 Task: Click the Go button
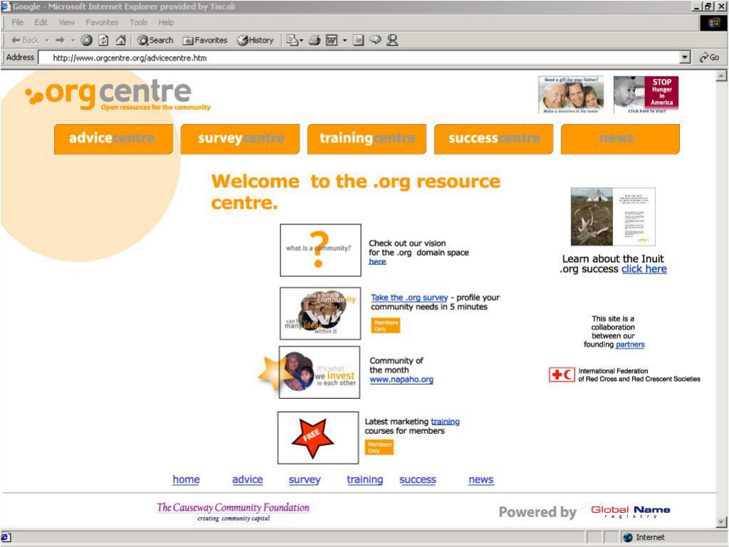[710, 57]
